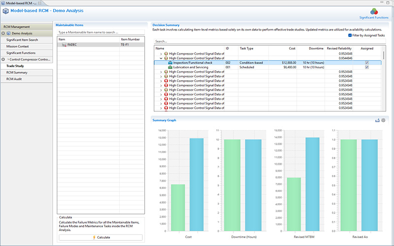Open Summary Graph settings gear

[x=383, y=120]
